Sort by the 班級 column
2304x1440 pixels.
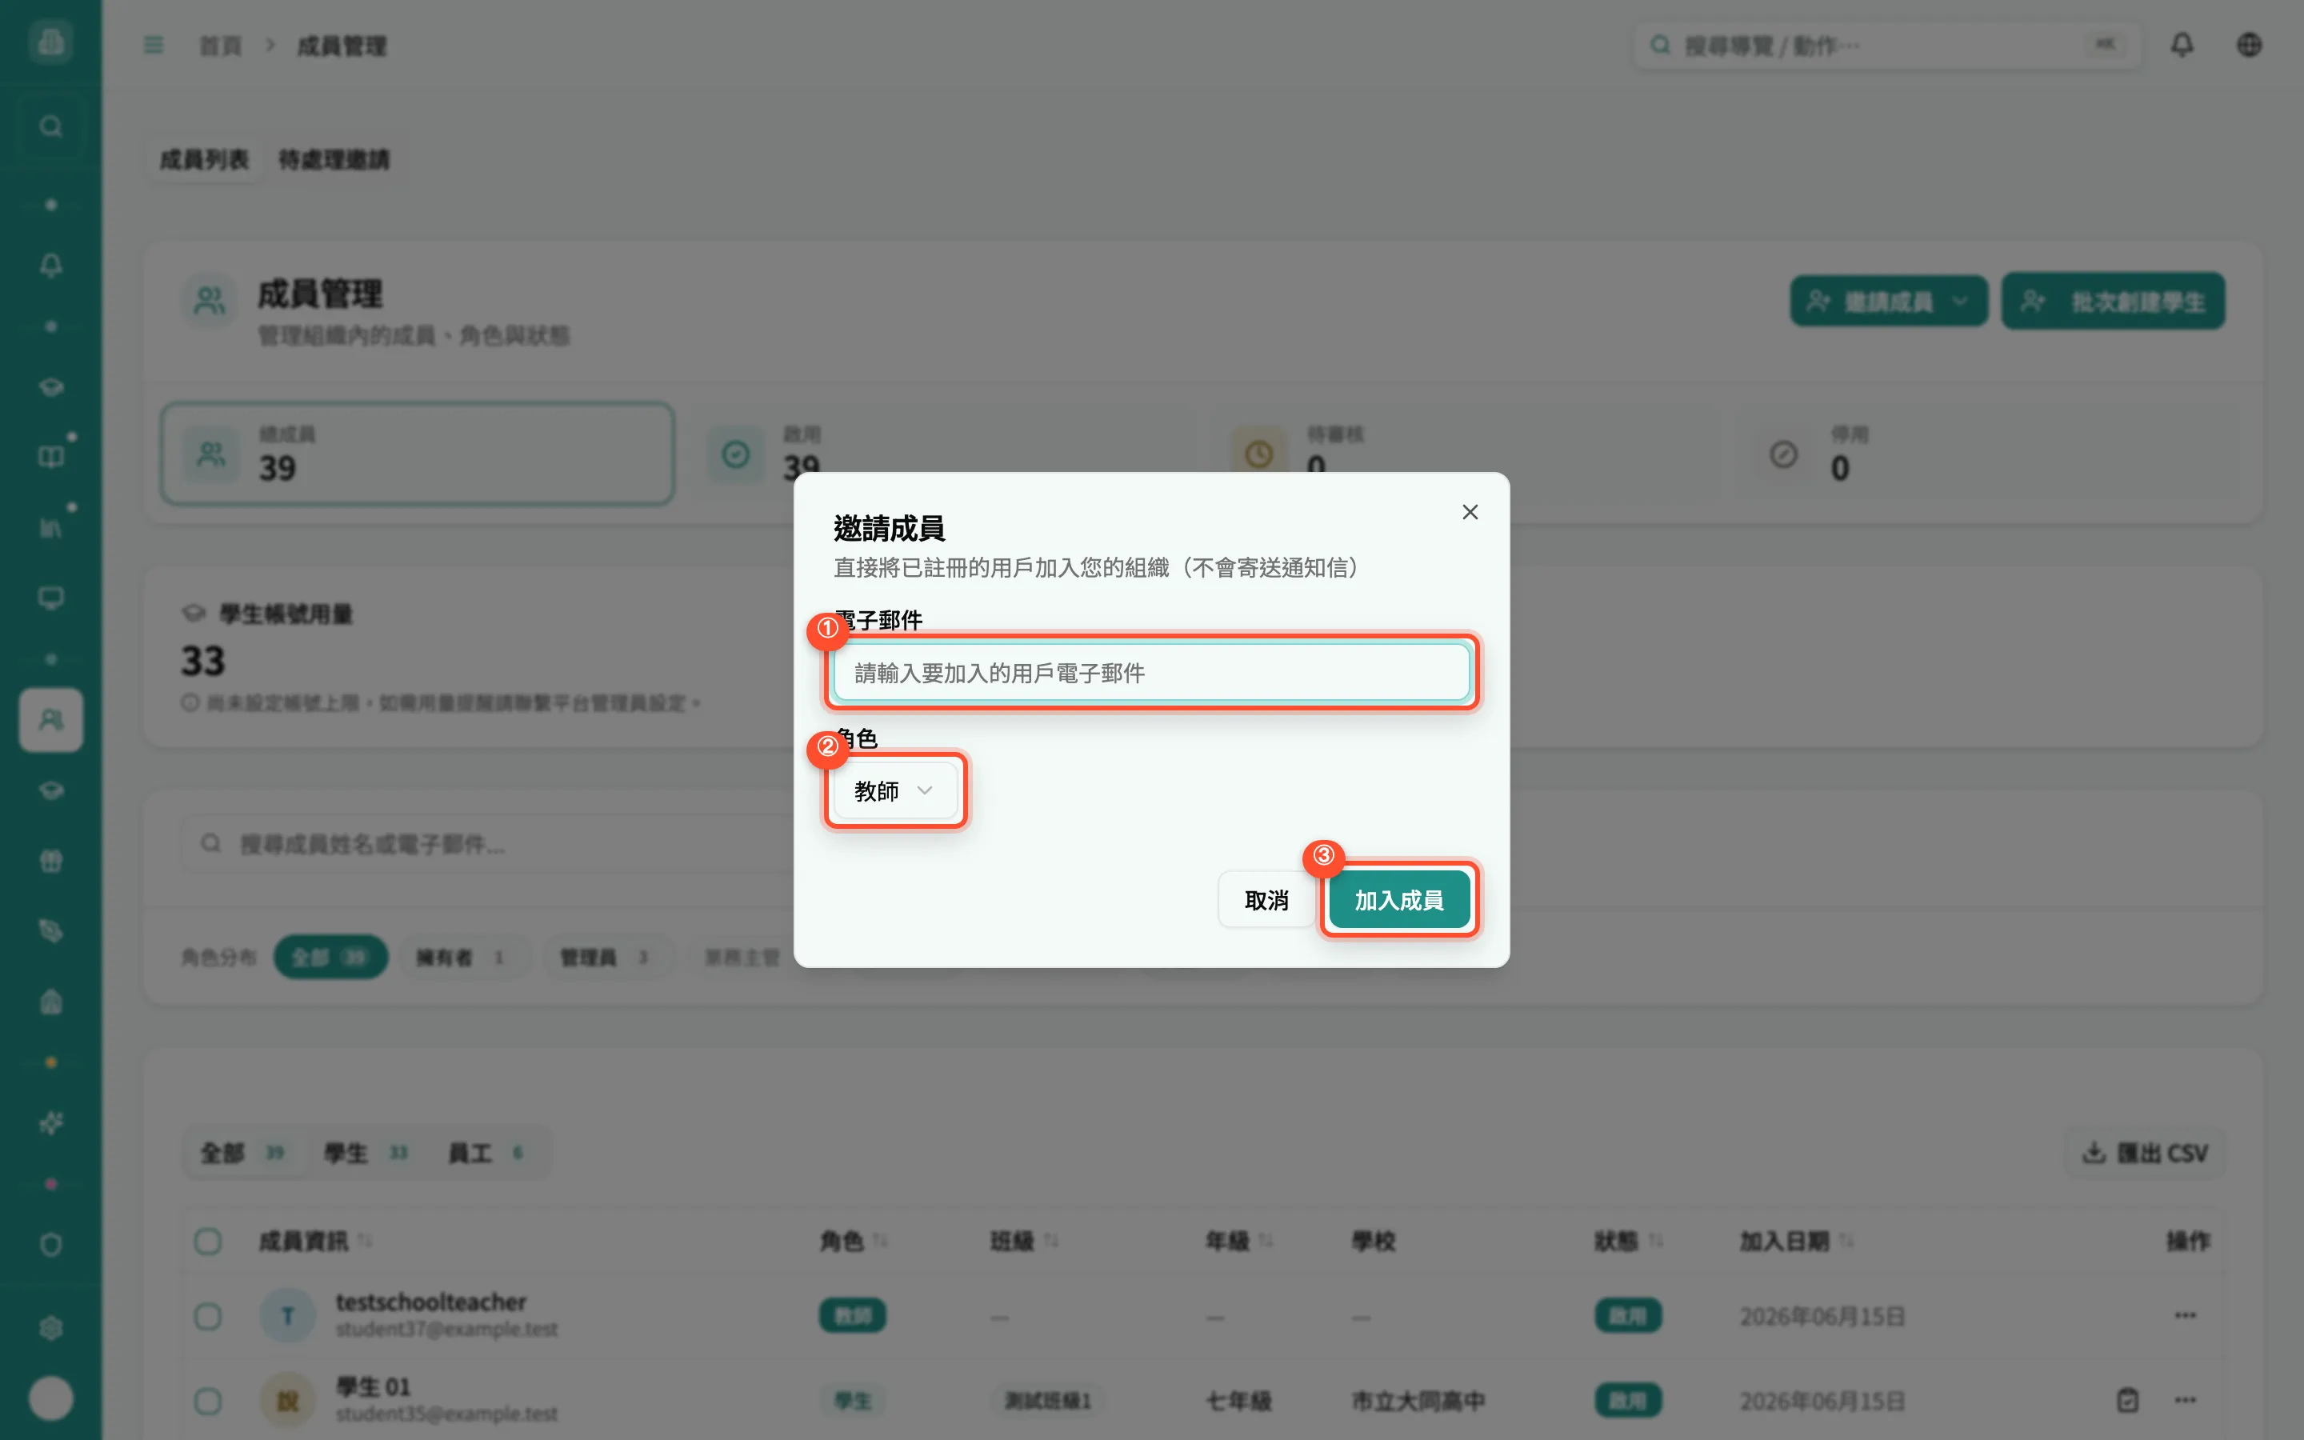[x=1023, y=1241]
